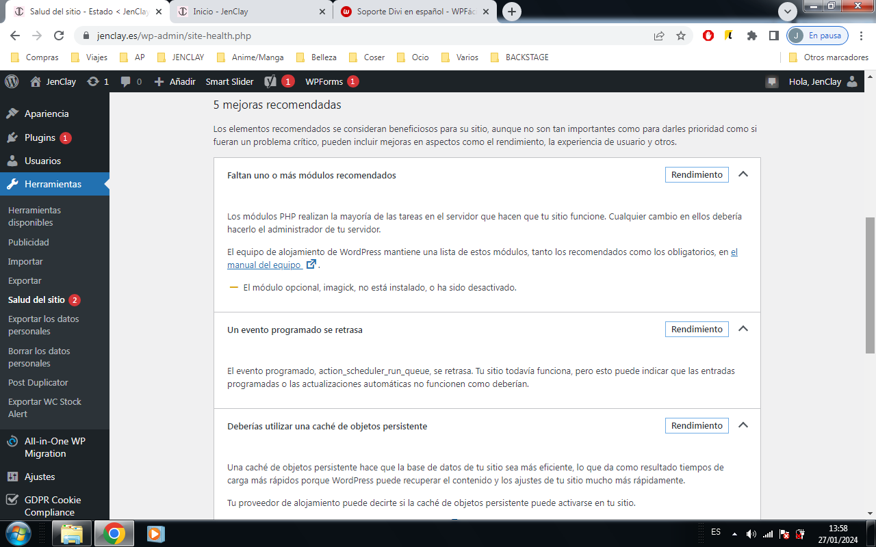Click En pausa profile button
The image size is (876, 547).
pyautogui.click(x=818, y=36)
